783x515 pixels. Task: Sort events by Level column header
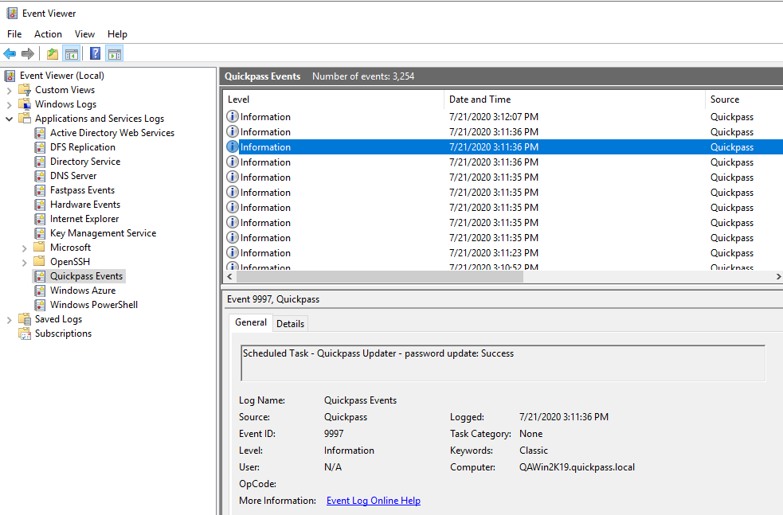click(x=333, y=99)
